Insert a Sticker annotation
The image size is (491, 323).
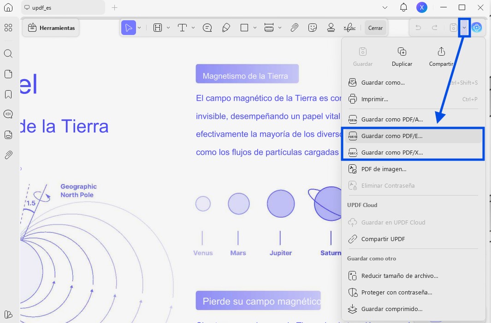coord(313,27)
